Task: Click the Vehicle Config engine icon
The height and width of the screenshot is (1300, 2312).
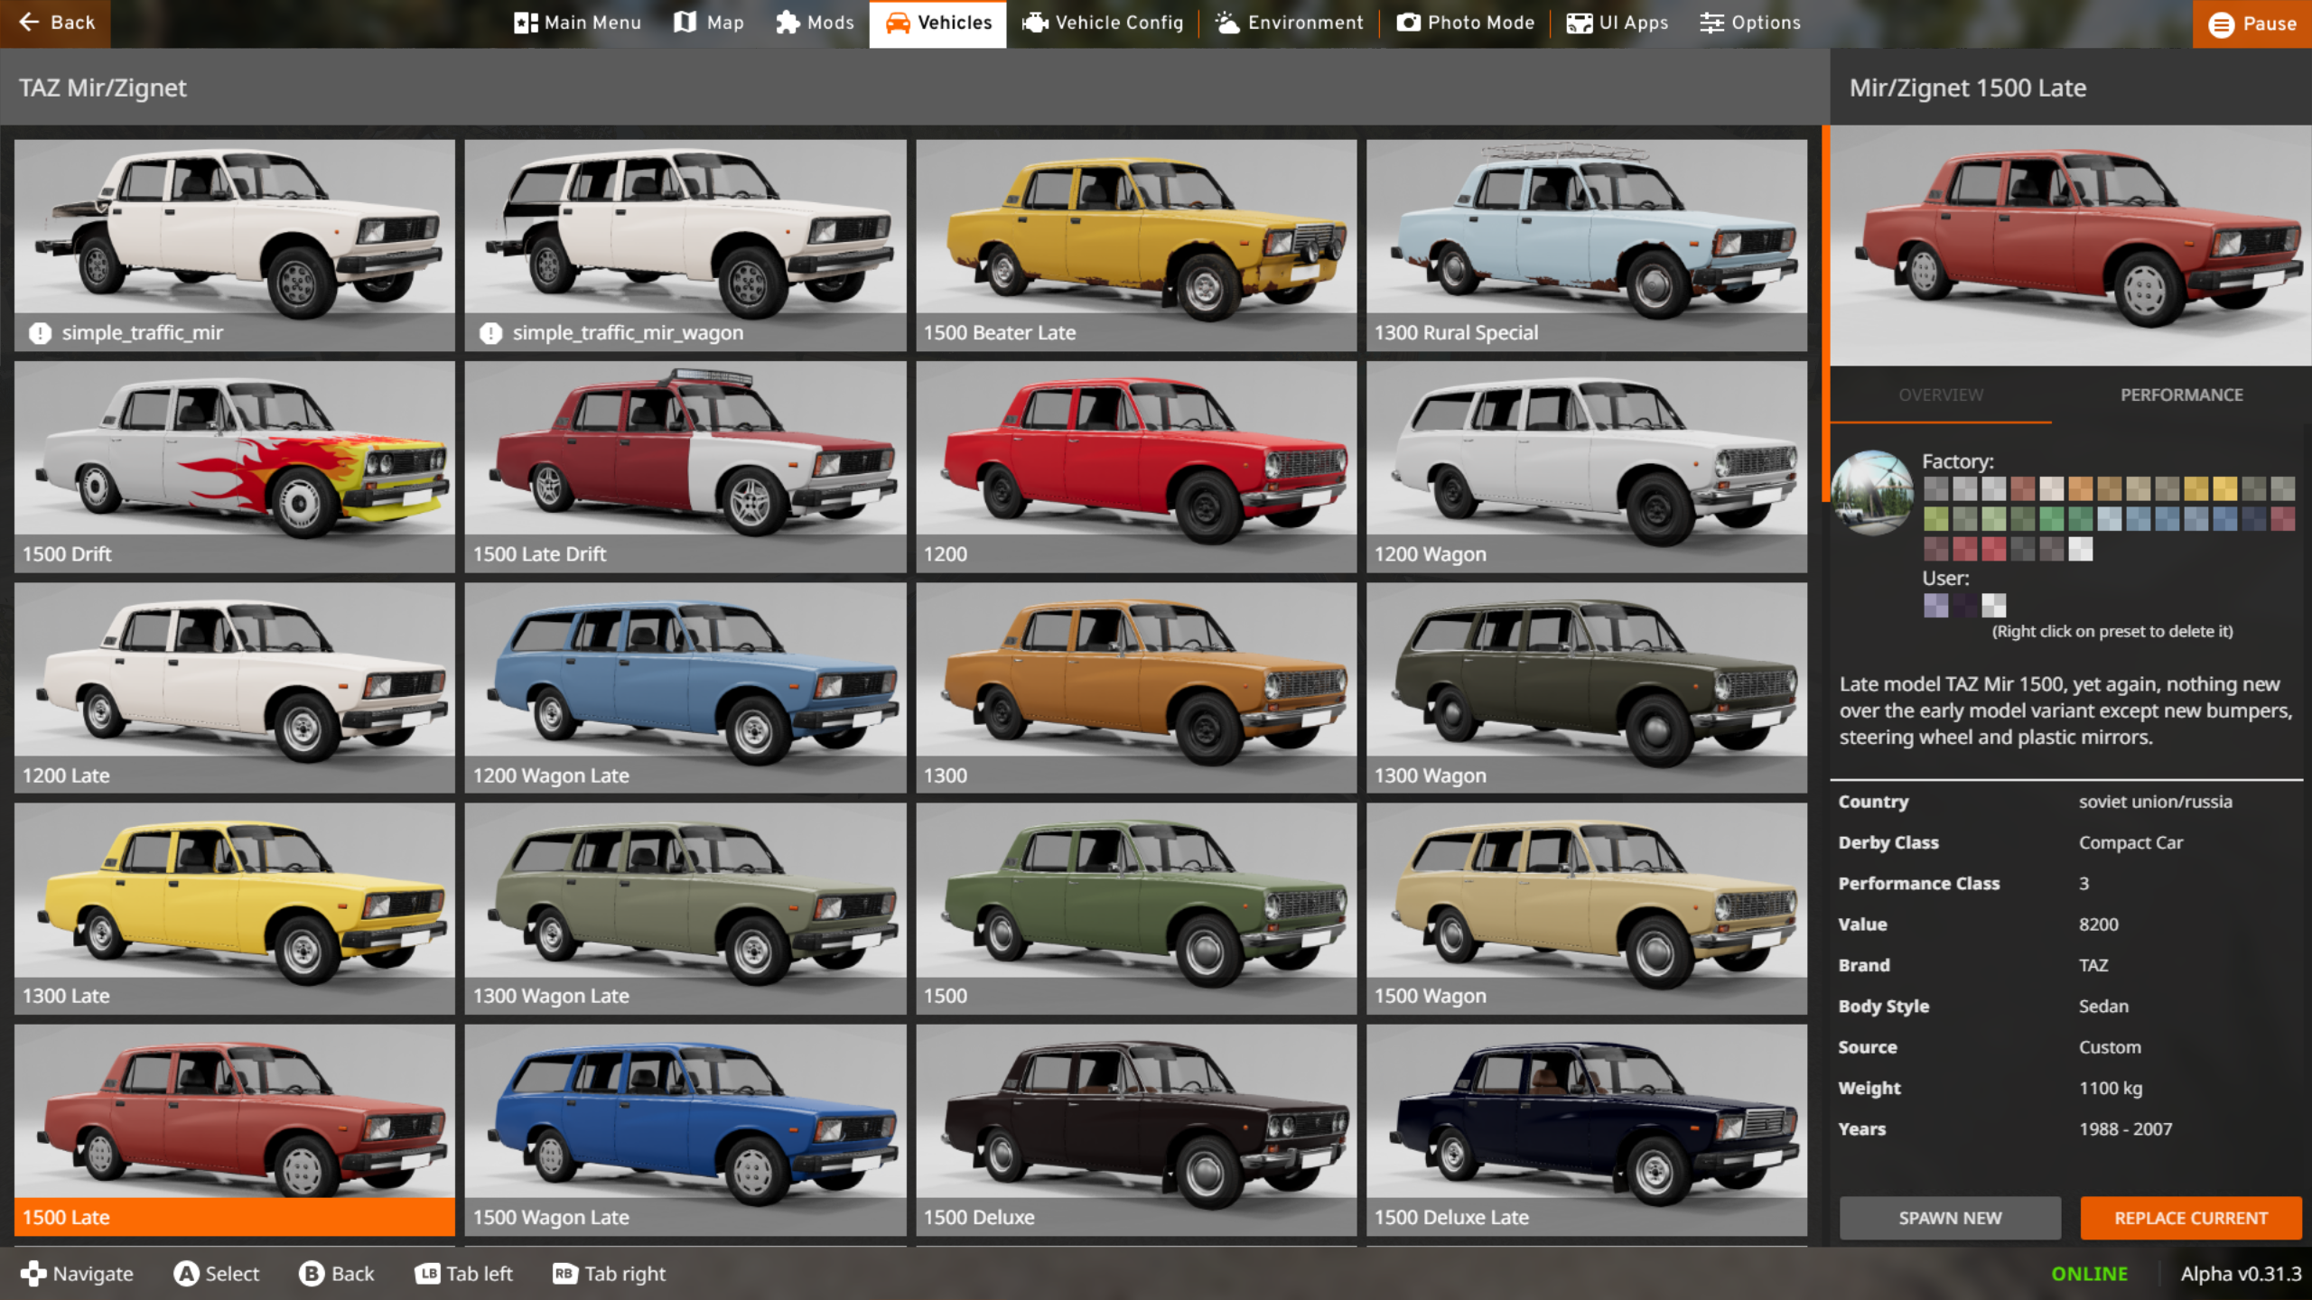Action: click(1035, 23)
